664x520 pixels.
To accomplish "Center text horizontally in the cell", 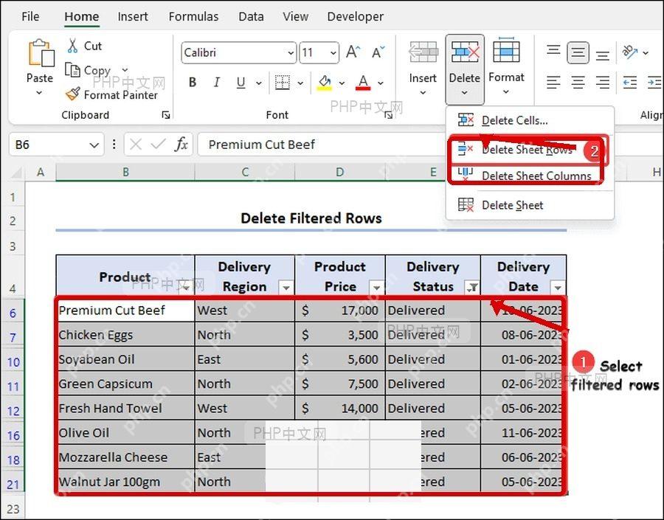I will tap(578, 82).
